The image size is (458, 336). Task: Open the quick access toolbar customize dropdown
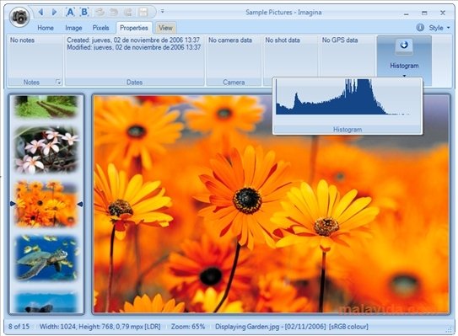163,12
